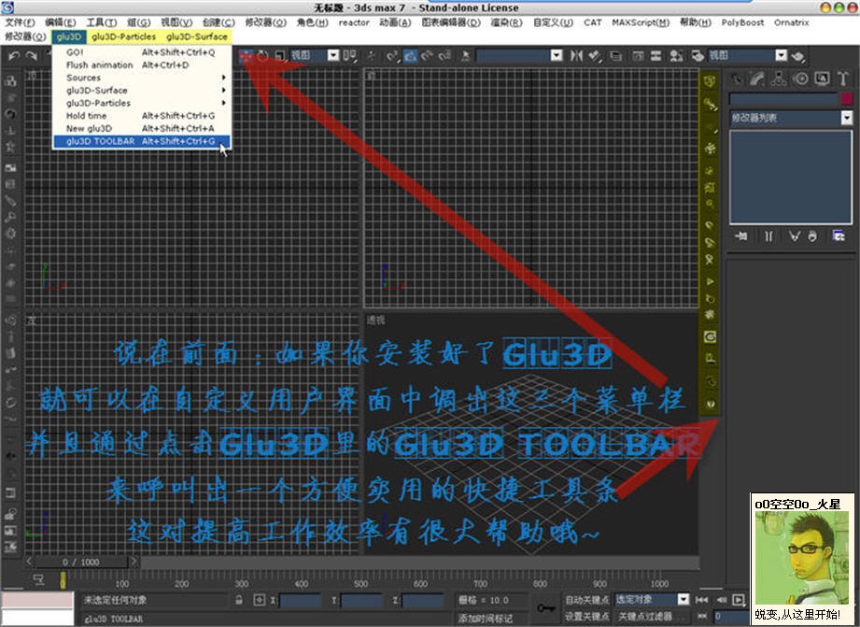Click the object name field in Modify panel
The width and height of the screenshot is (860, 627).
point(783,99)
